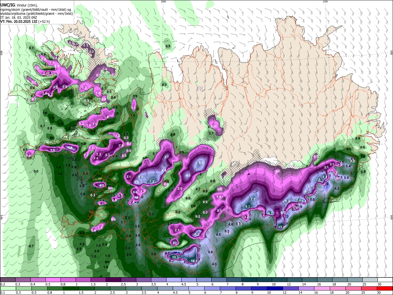Pick the grey-teal 14 swatch in upper row
Screen dimensions: 393x295
(x=309, y=280)
